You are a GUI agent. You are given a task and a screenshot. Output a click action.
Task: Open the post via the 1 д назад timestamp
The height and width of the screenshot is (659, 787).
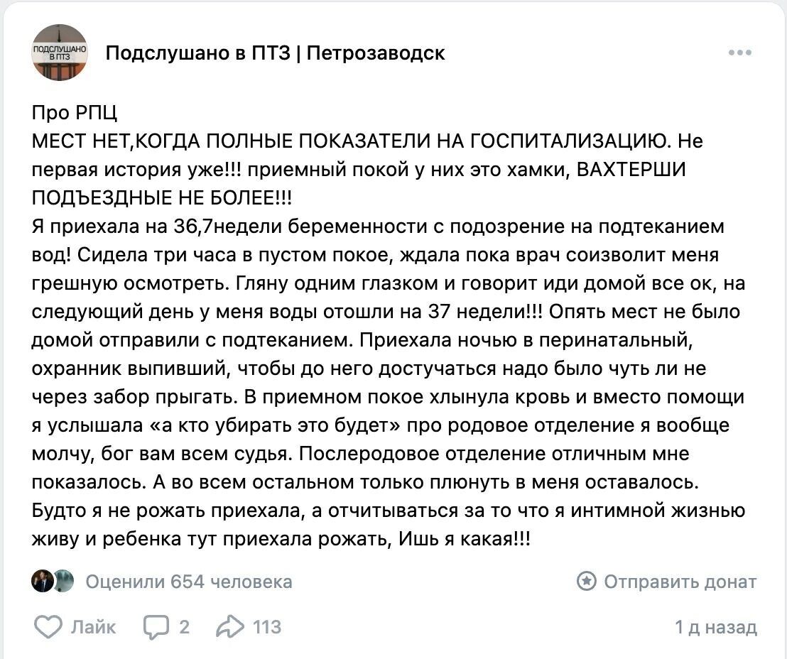pyautogui.click(x=715, y=627)
